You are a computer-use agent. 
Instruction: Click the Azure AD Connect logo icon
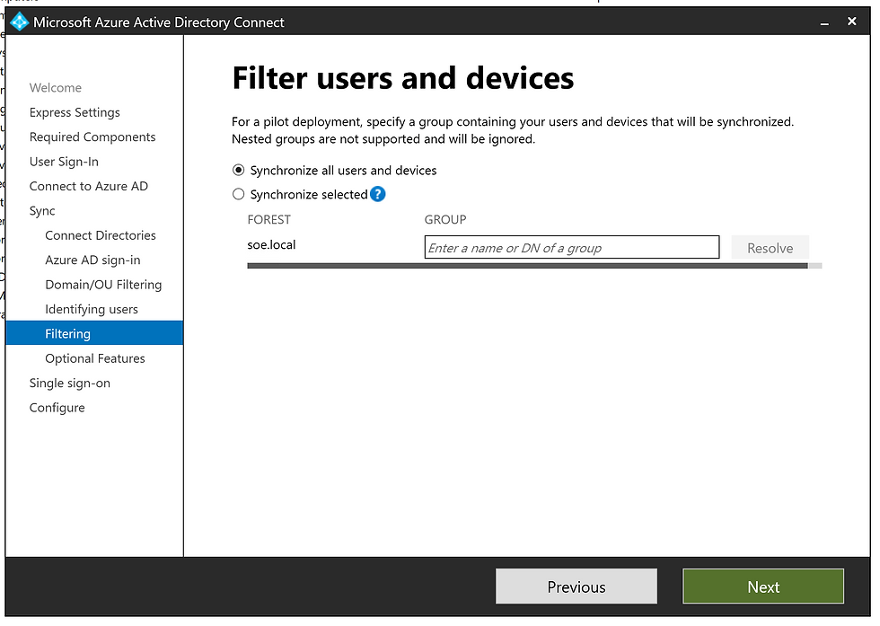(20, 22)
